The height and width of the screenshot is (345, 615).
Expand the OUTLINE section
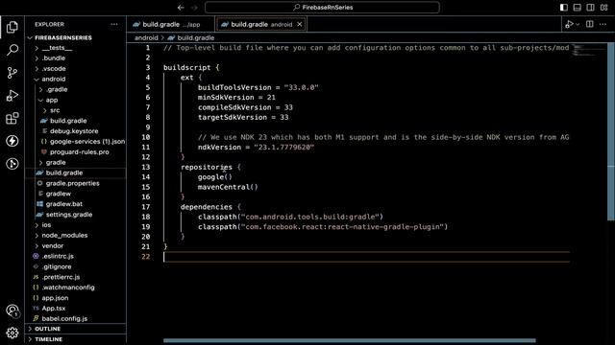[x=75, y=329]
